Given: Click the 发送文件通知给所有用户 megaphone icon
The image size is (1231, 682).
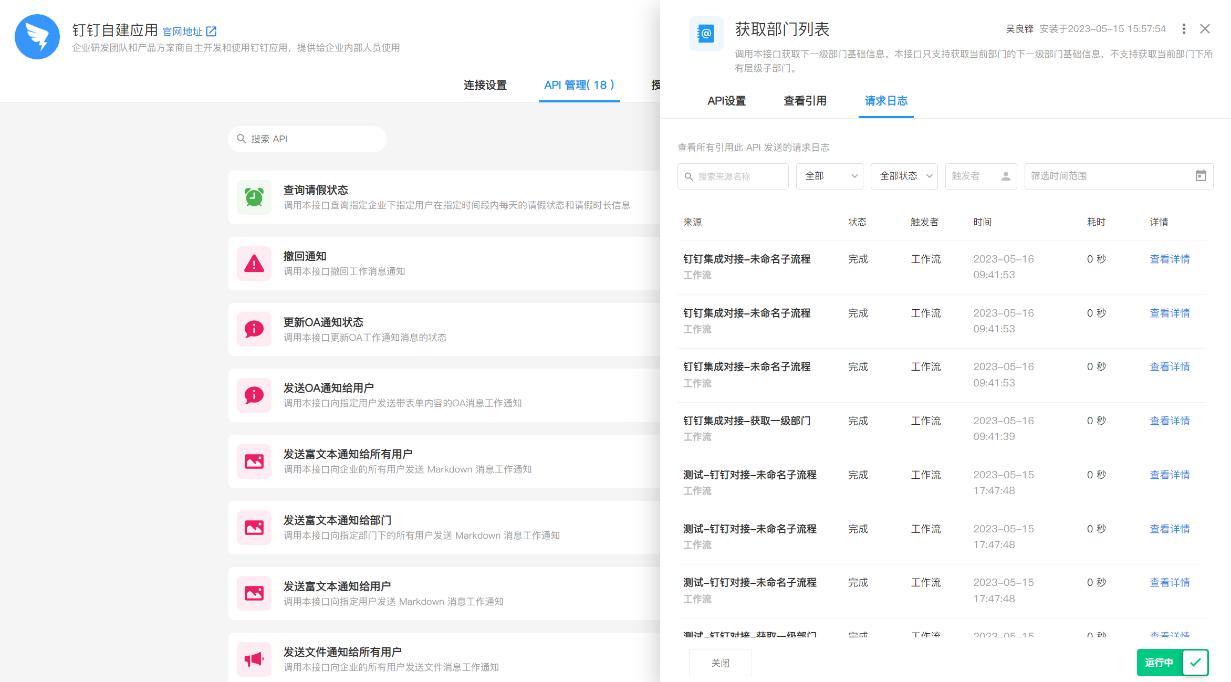Looking at the screenshot, I should [254, 659].
